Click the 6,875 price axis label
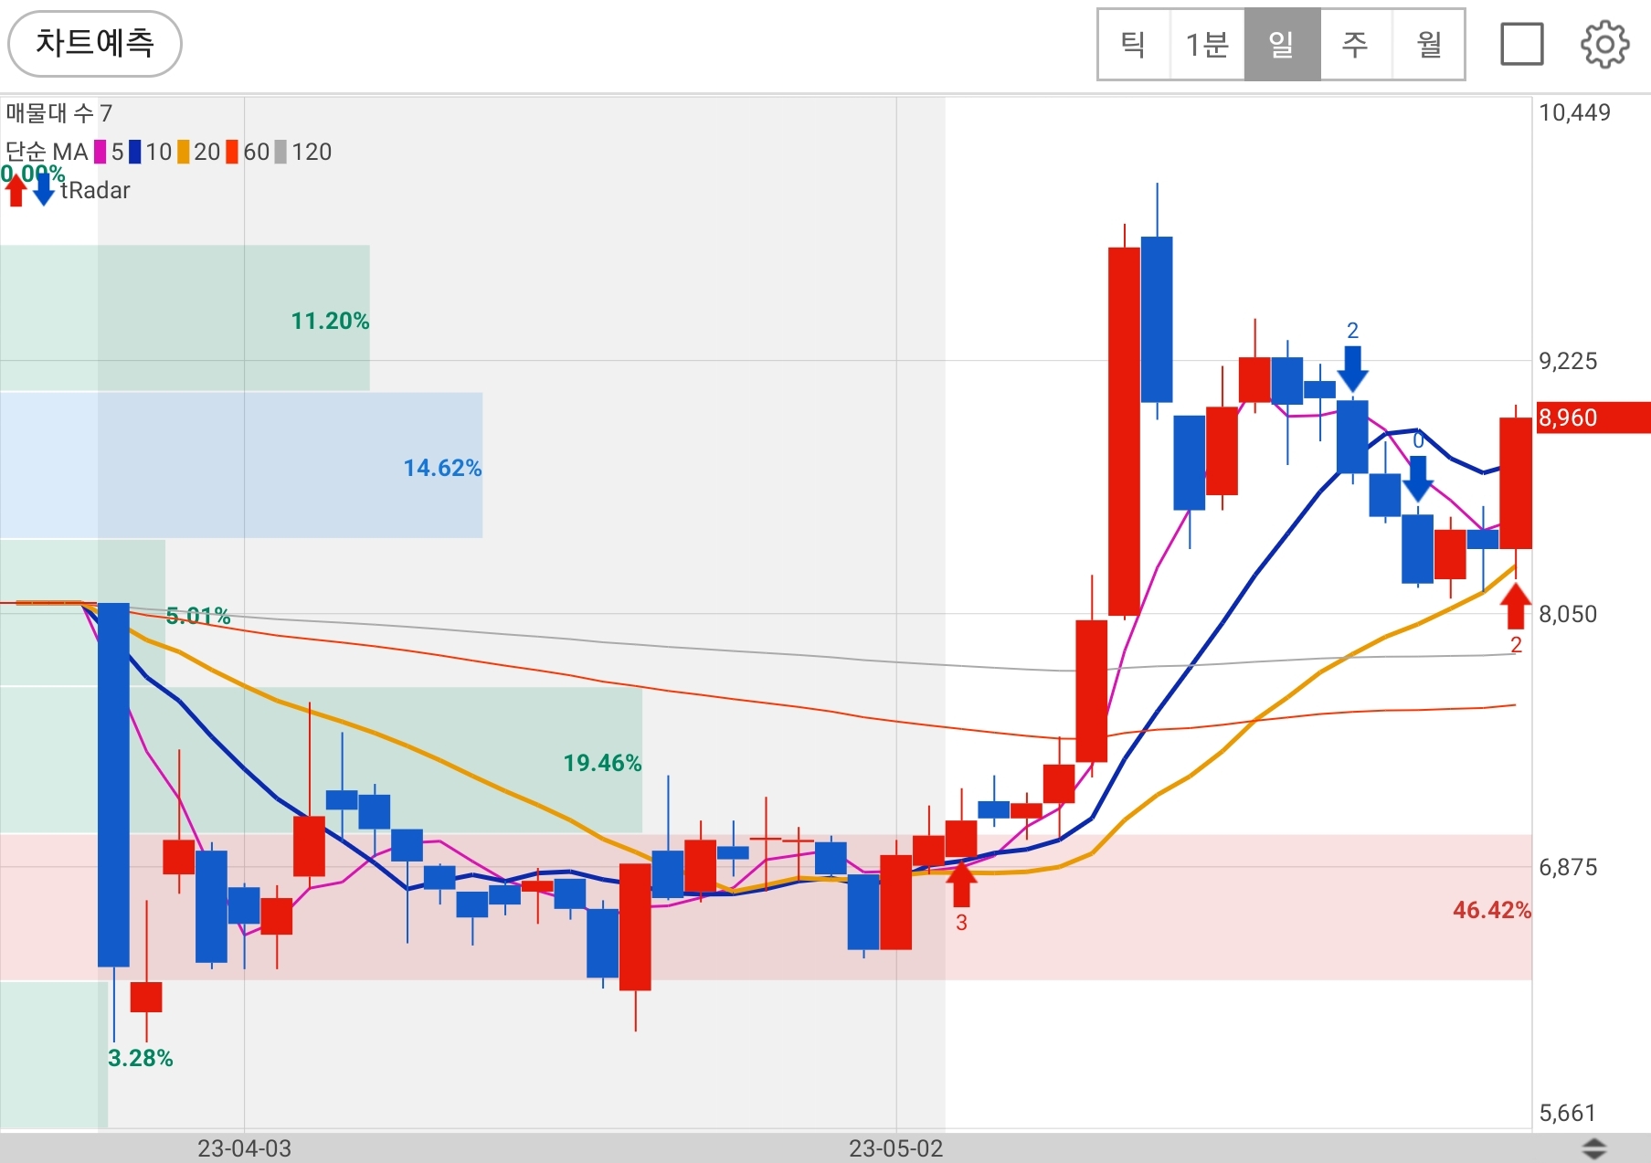The image size is (1651, 1163). click(x=1568, y=867)
